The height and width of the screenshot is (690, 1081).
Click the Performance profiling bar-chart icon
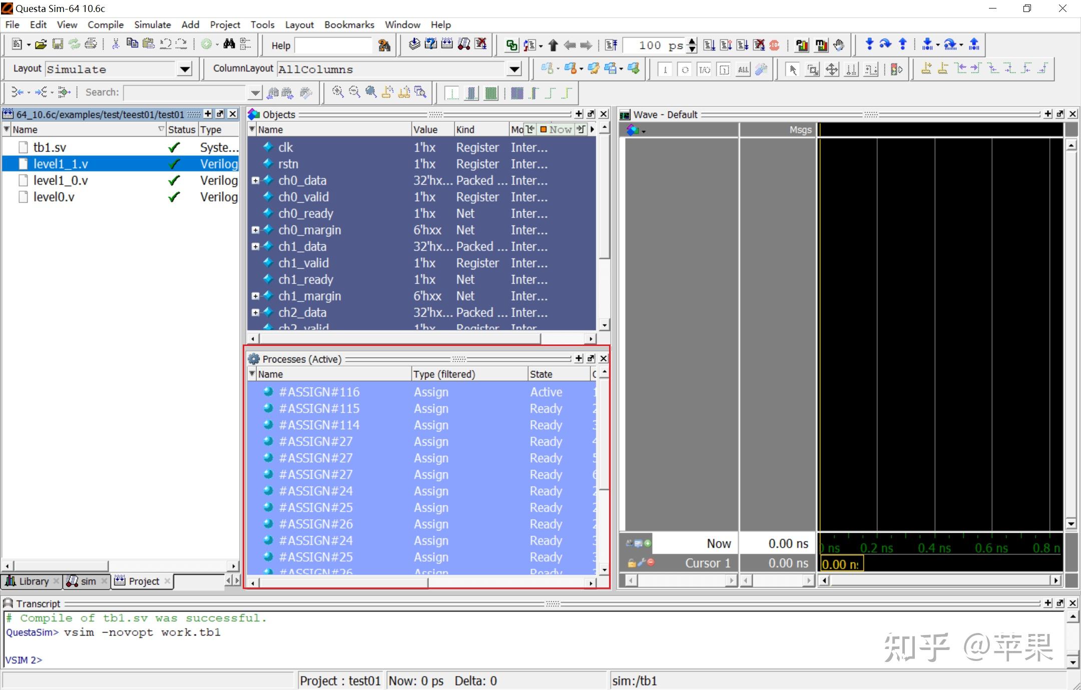coord(802,45)
